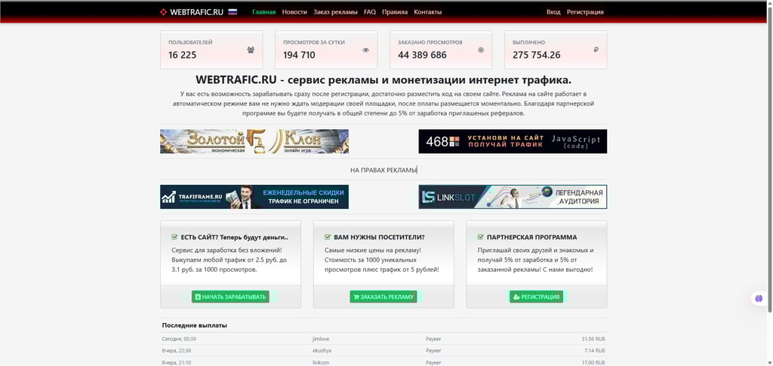Screen dimensions: 773x366
Task: Click the ЕСТЬ САЙТ? Теперь будут деньги heading
Action: point(235,237)
